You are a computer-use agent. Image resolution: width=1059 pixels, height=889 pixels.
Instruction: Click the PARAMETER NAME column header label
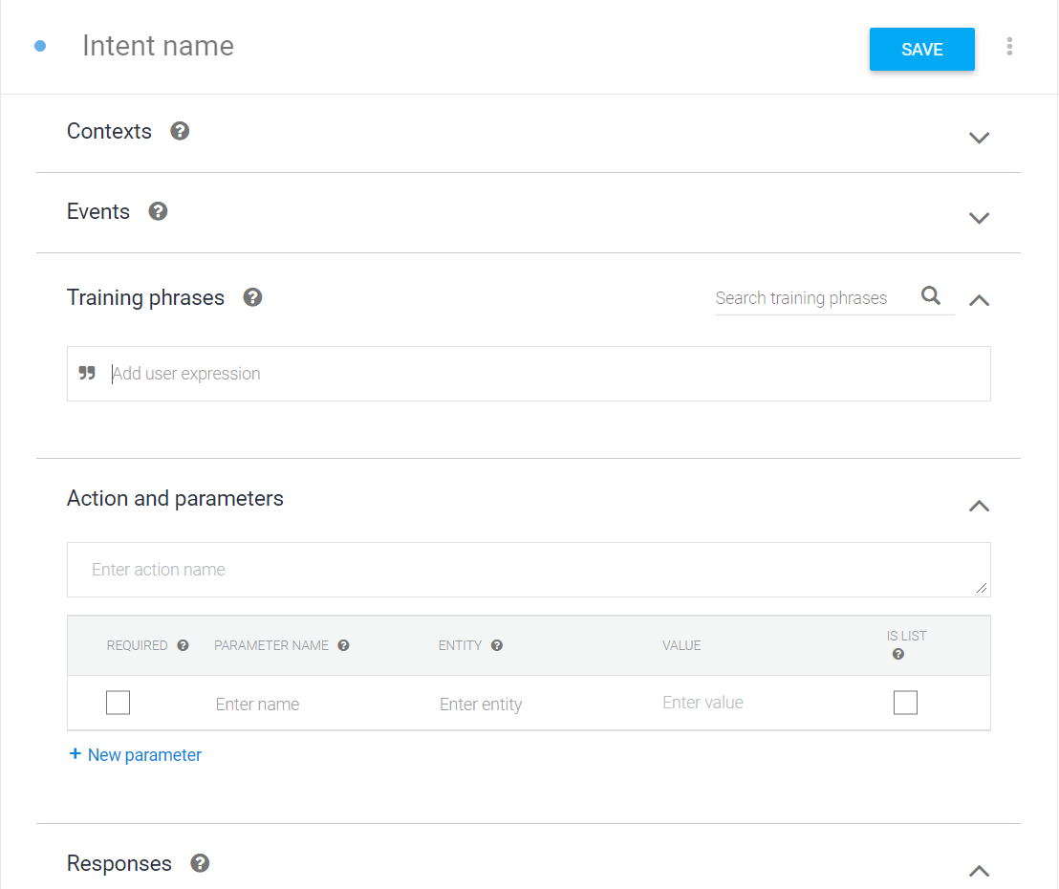coord(271,645)
